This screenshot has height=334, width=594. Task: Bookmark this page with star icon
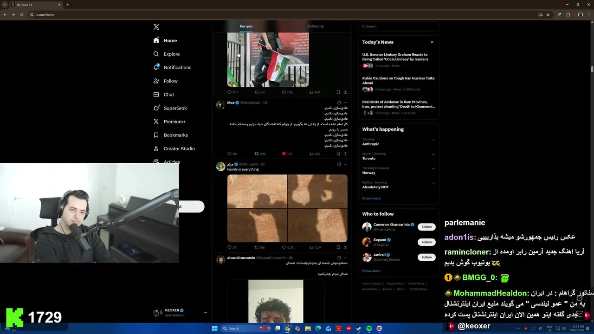pos(548,15)
